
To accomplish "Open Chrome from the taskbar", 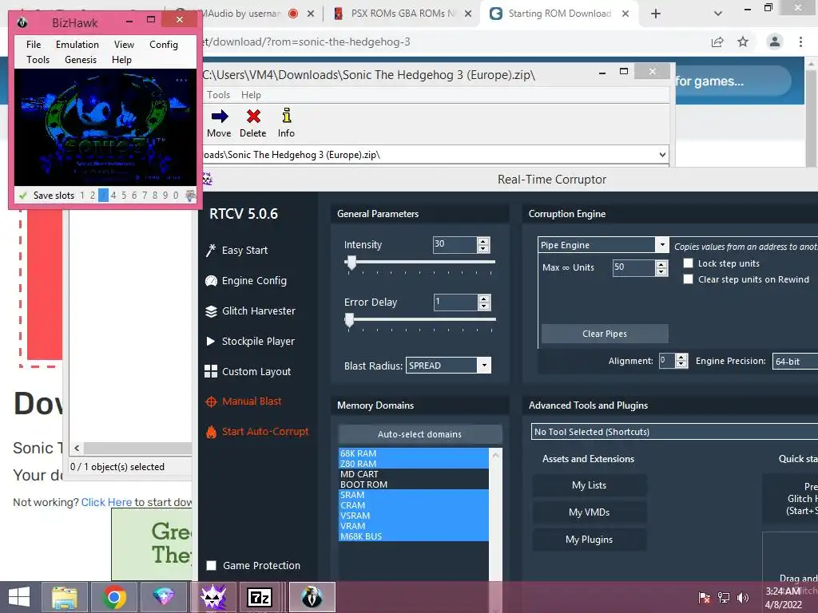I will pyautogui.click(x=113, y=597).
